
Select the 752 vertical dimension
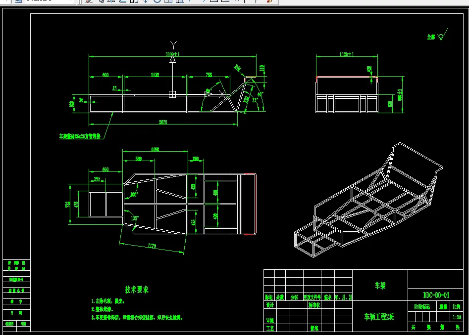point(67,205)
